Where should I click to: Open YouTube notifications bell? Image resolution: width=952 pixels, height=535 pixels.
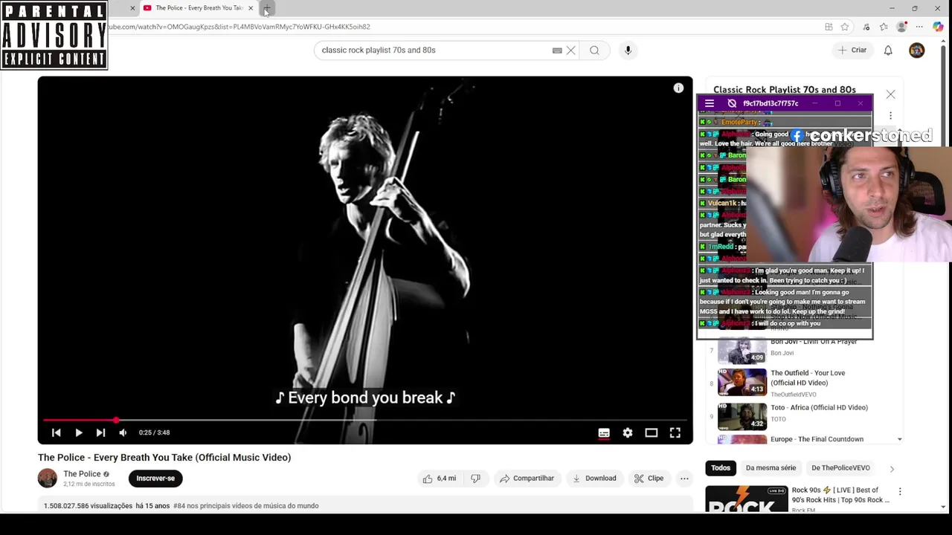point(888,51)
